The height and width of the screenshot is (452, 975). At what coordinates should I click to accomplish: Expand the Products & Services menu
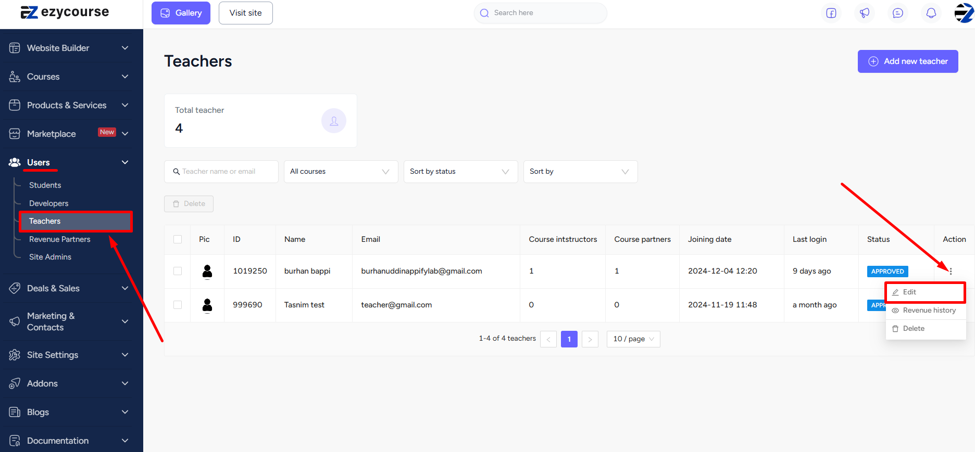(125, 105)
